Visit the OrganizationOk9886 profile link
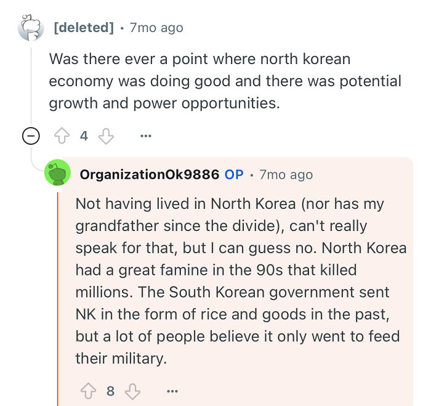The height and width of the screenshot is (406, 431). point(150,174)
